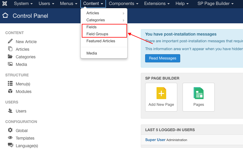Click the Media image icon in sidebar

coord(10,64)
